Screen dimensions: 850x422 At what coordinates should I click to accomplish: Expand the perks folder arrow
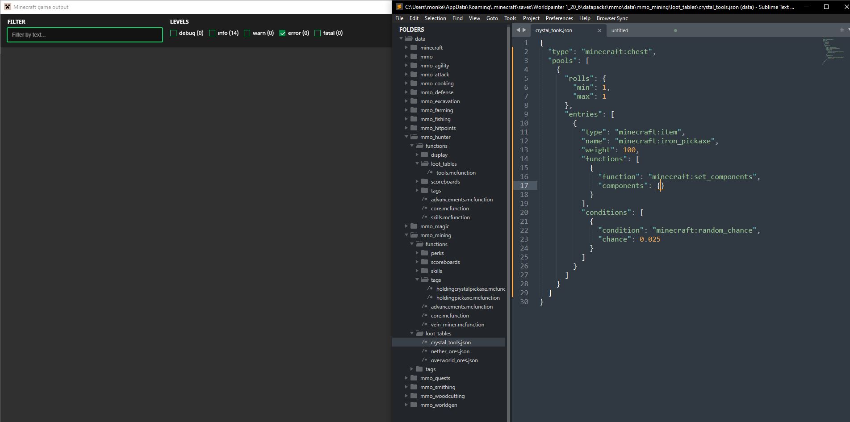tap(417, 253)
